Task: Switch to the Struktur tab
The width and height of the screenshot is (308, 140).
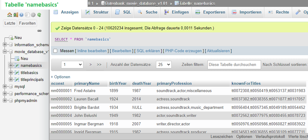Action: (x=97, y=12)
